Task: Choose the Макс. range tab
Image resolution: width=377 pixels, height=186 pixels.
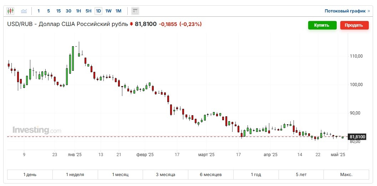Action: (346, 175)
